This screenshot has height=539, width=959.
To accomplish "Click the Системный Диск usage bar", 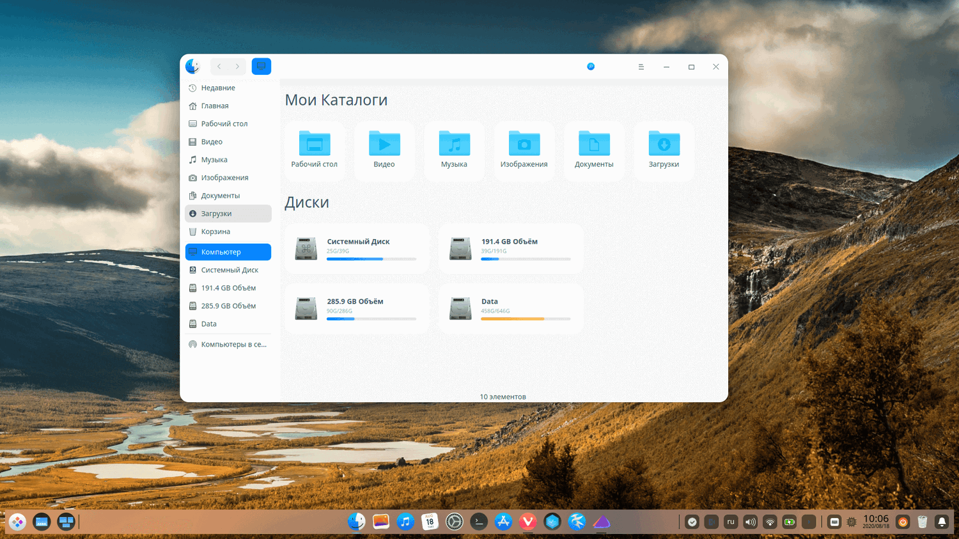I will pyautogui.click(x=371, y=259).
